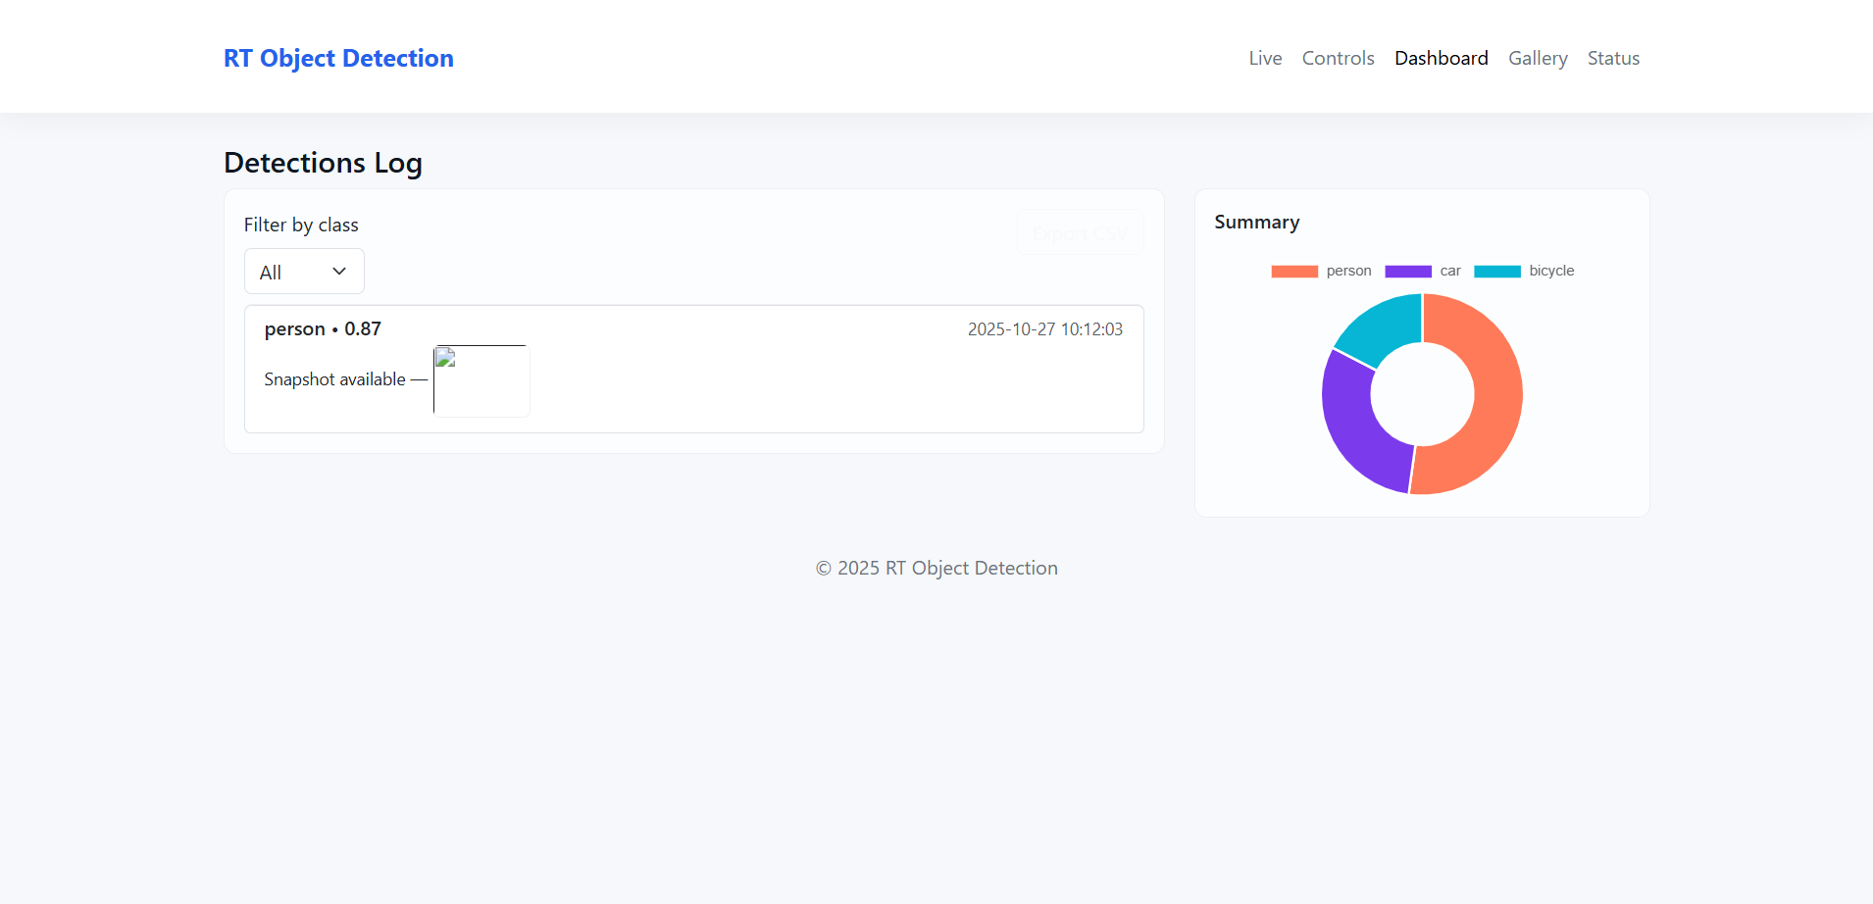Click the RT Object Detection logo link
Image resolution: width=1873 pixels, height=904 pixels.
[x=338, y=59]
